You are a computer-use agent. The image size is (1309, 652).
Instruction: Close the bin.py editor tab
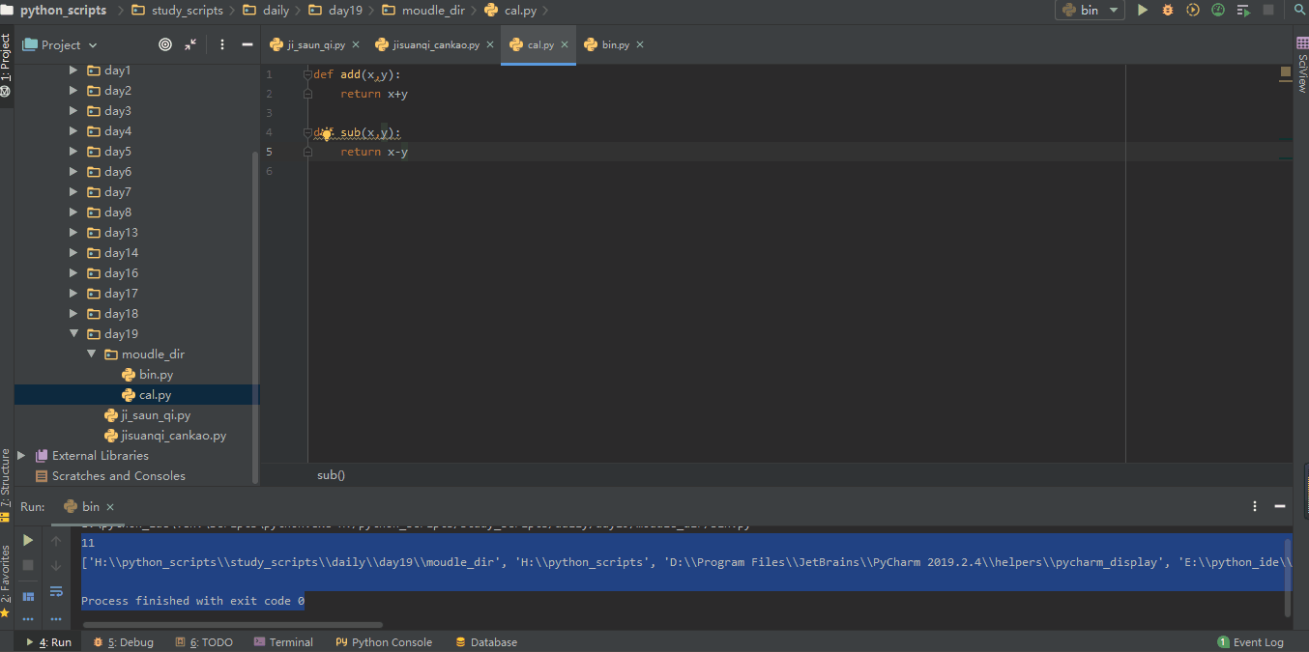point(640,45)
